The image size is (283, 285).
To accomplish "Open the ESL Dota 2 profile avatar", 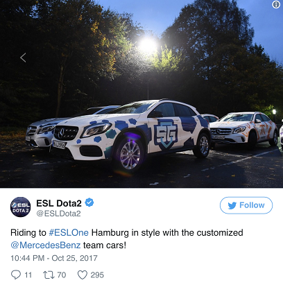I will pyautogui.click(x=20, y=207).
